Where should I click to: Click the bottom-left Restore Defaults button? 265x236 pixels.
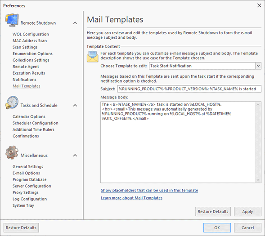(x=21, y=228)
